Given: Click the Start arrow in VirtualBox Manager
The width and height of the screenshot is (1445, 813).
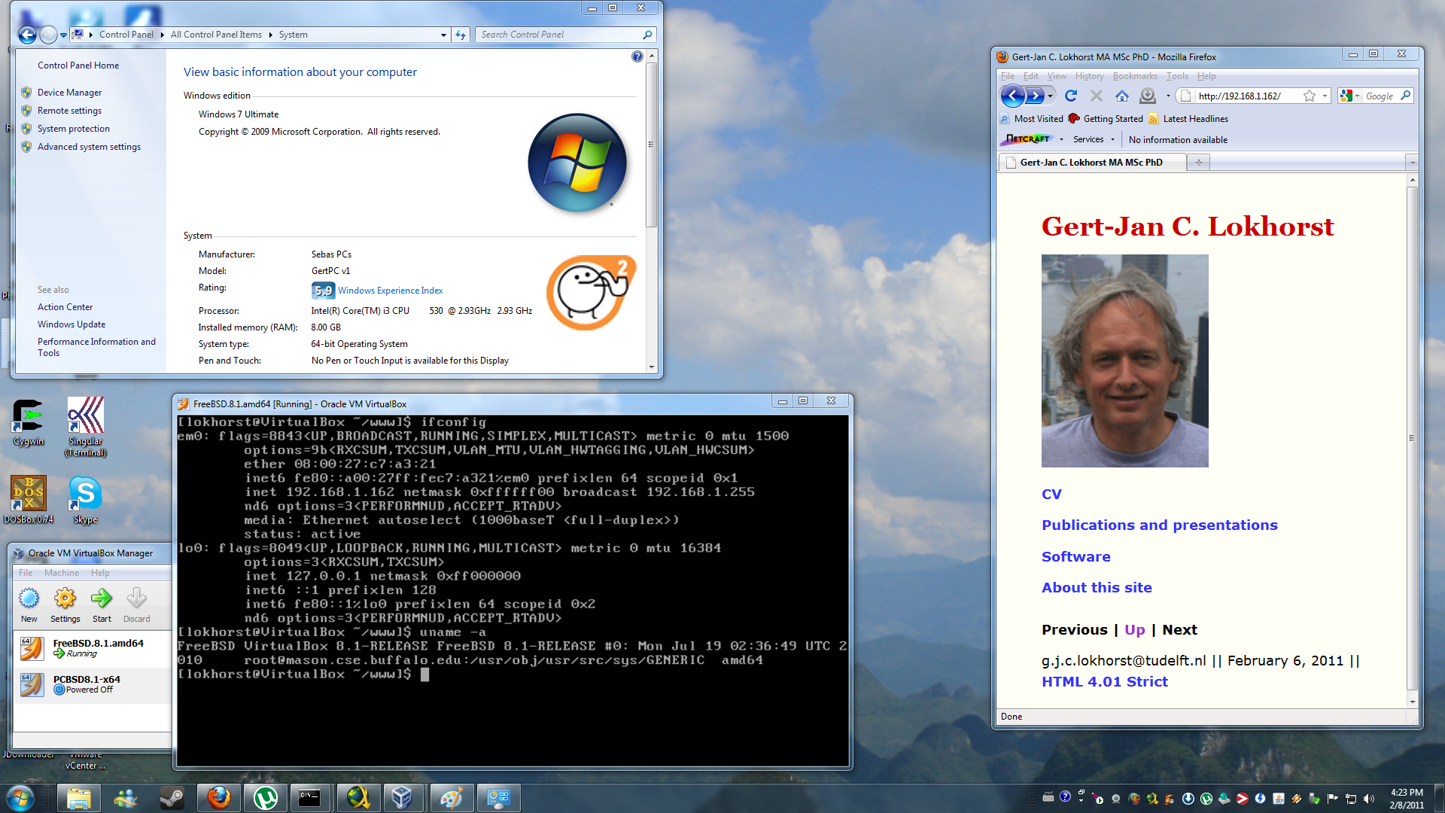Looking at the screenshot, I should (102, 605).
